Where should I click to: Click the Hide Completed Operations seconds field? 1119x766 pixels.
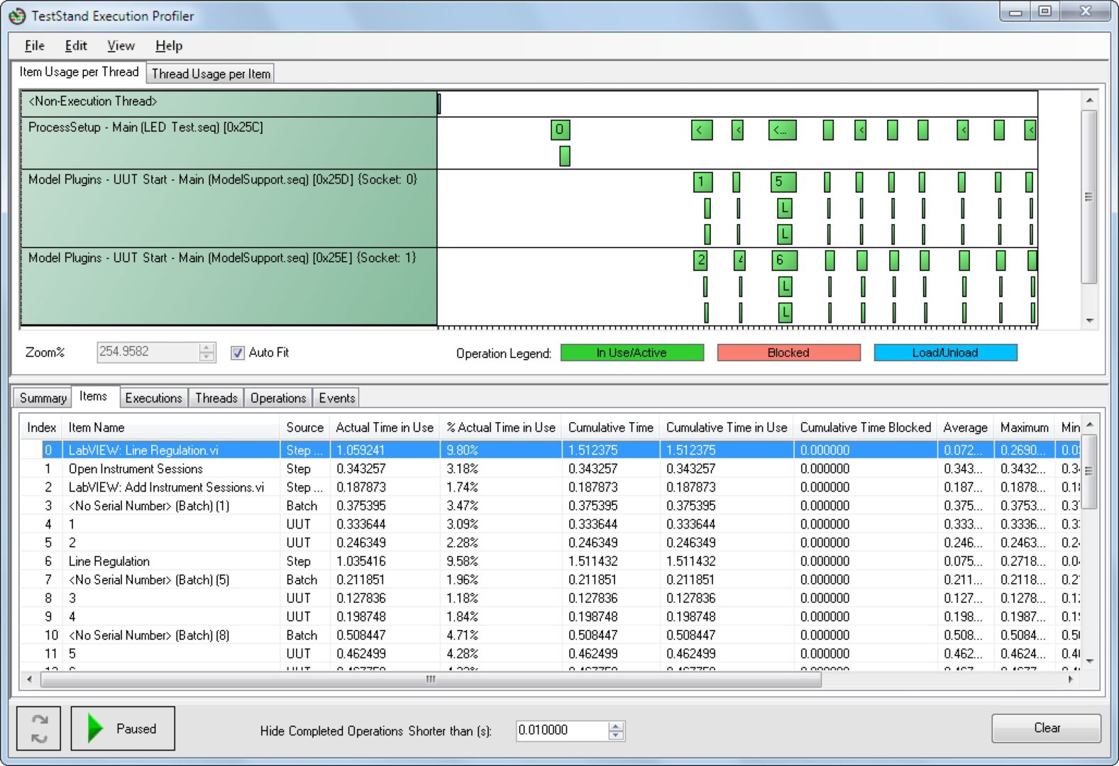point(562,731)
